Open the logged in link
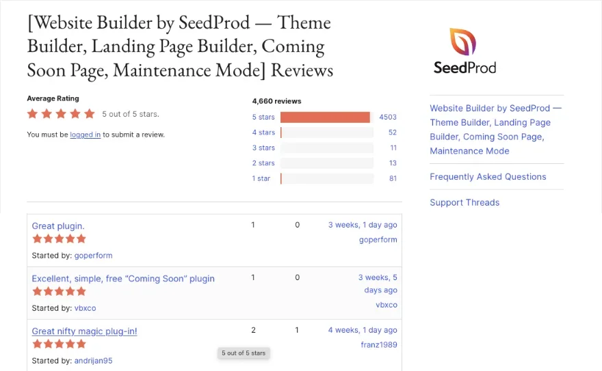 (x=85, y=135)
